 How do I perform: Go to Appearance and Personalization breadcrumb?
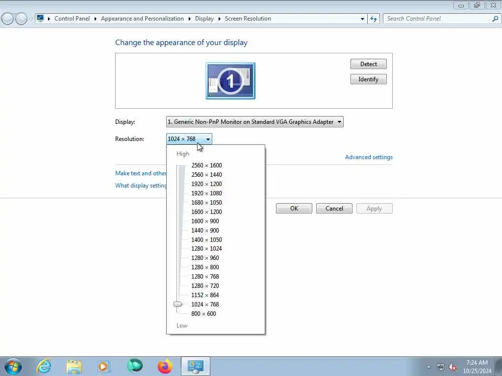pyautogui.click(x=142, y=19)
